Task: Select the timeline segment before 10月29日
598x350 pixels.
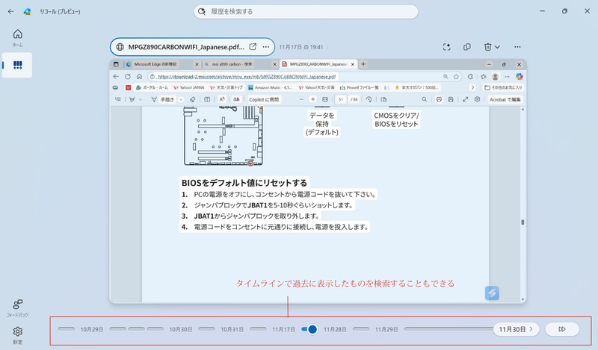Action: click(67, 328)
